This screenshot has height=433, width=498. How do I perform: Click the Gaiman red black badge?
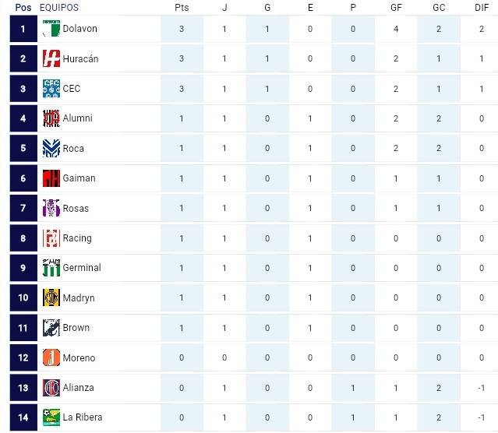pos(51,178)
